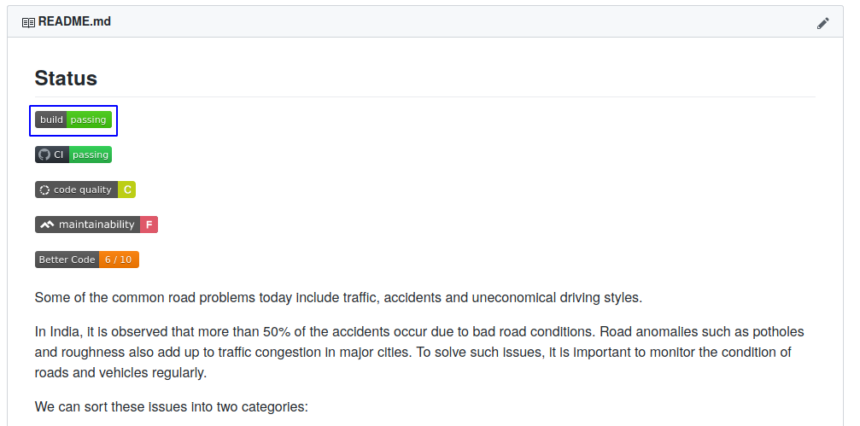Click the red "F" maintainability grade

coord(149,225)
